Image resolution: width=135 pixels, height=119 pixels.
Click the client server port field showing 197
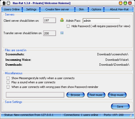pos(49,20)
